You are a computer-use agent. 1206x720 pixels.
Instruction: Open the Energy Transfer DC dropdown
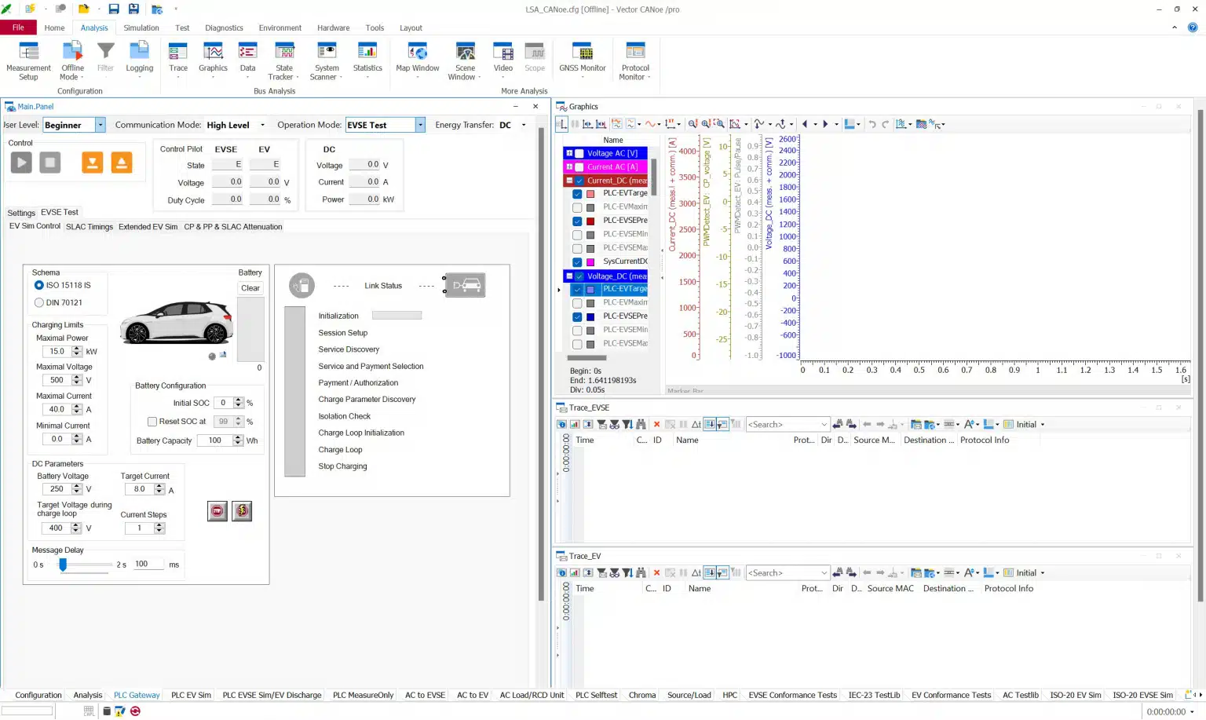[523, 124]
